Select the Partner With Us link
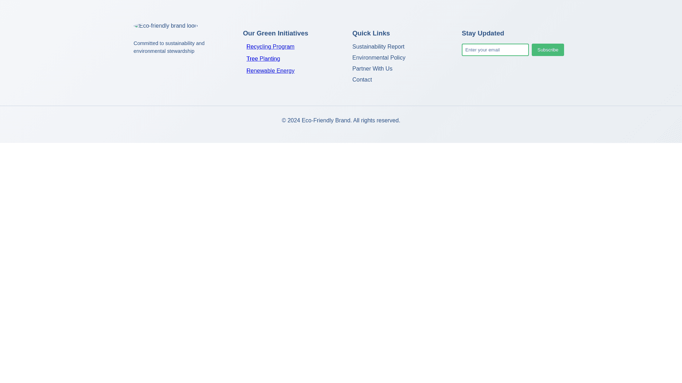Viewport: 682px width, 383px height. click(x=372, y=69)
